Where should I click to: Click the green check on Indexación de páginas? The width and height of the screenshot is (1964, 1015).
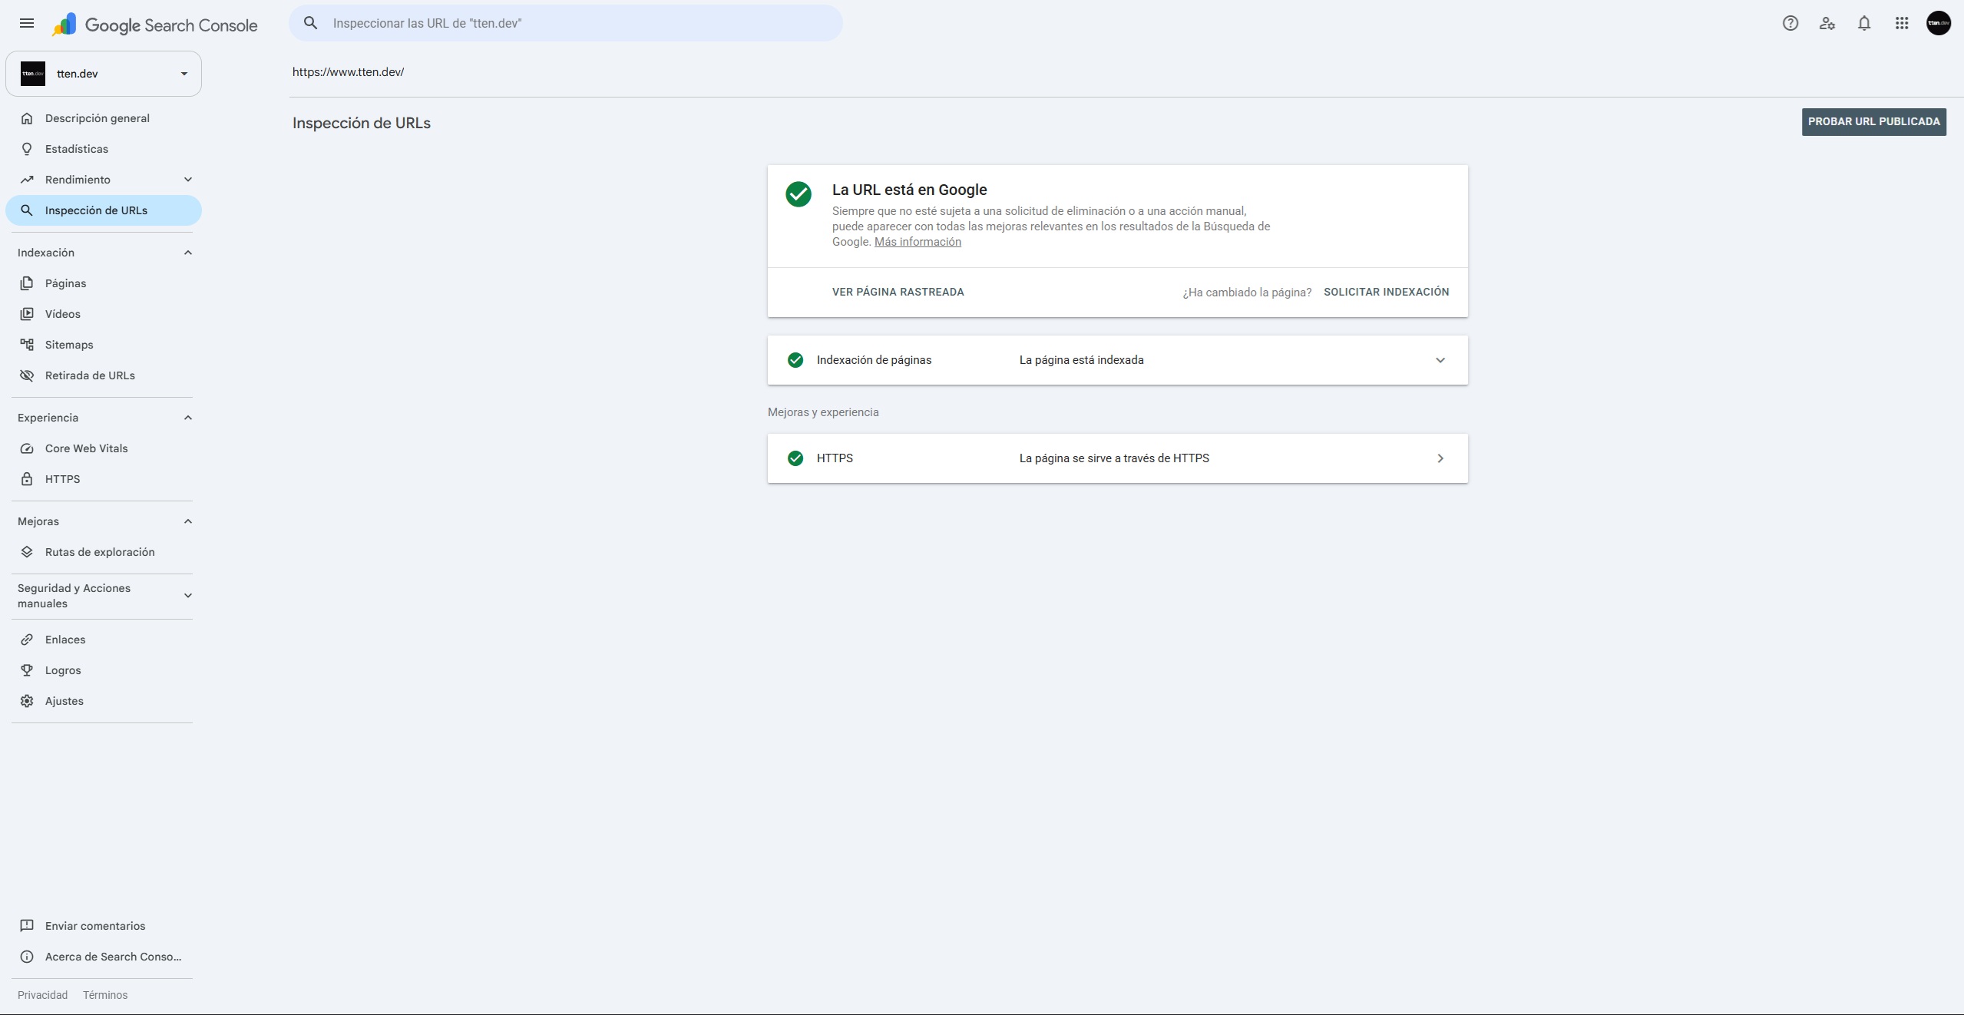[x=795, y=360]
